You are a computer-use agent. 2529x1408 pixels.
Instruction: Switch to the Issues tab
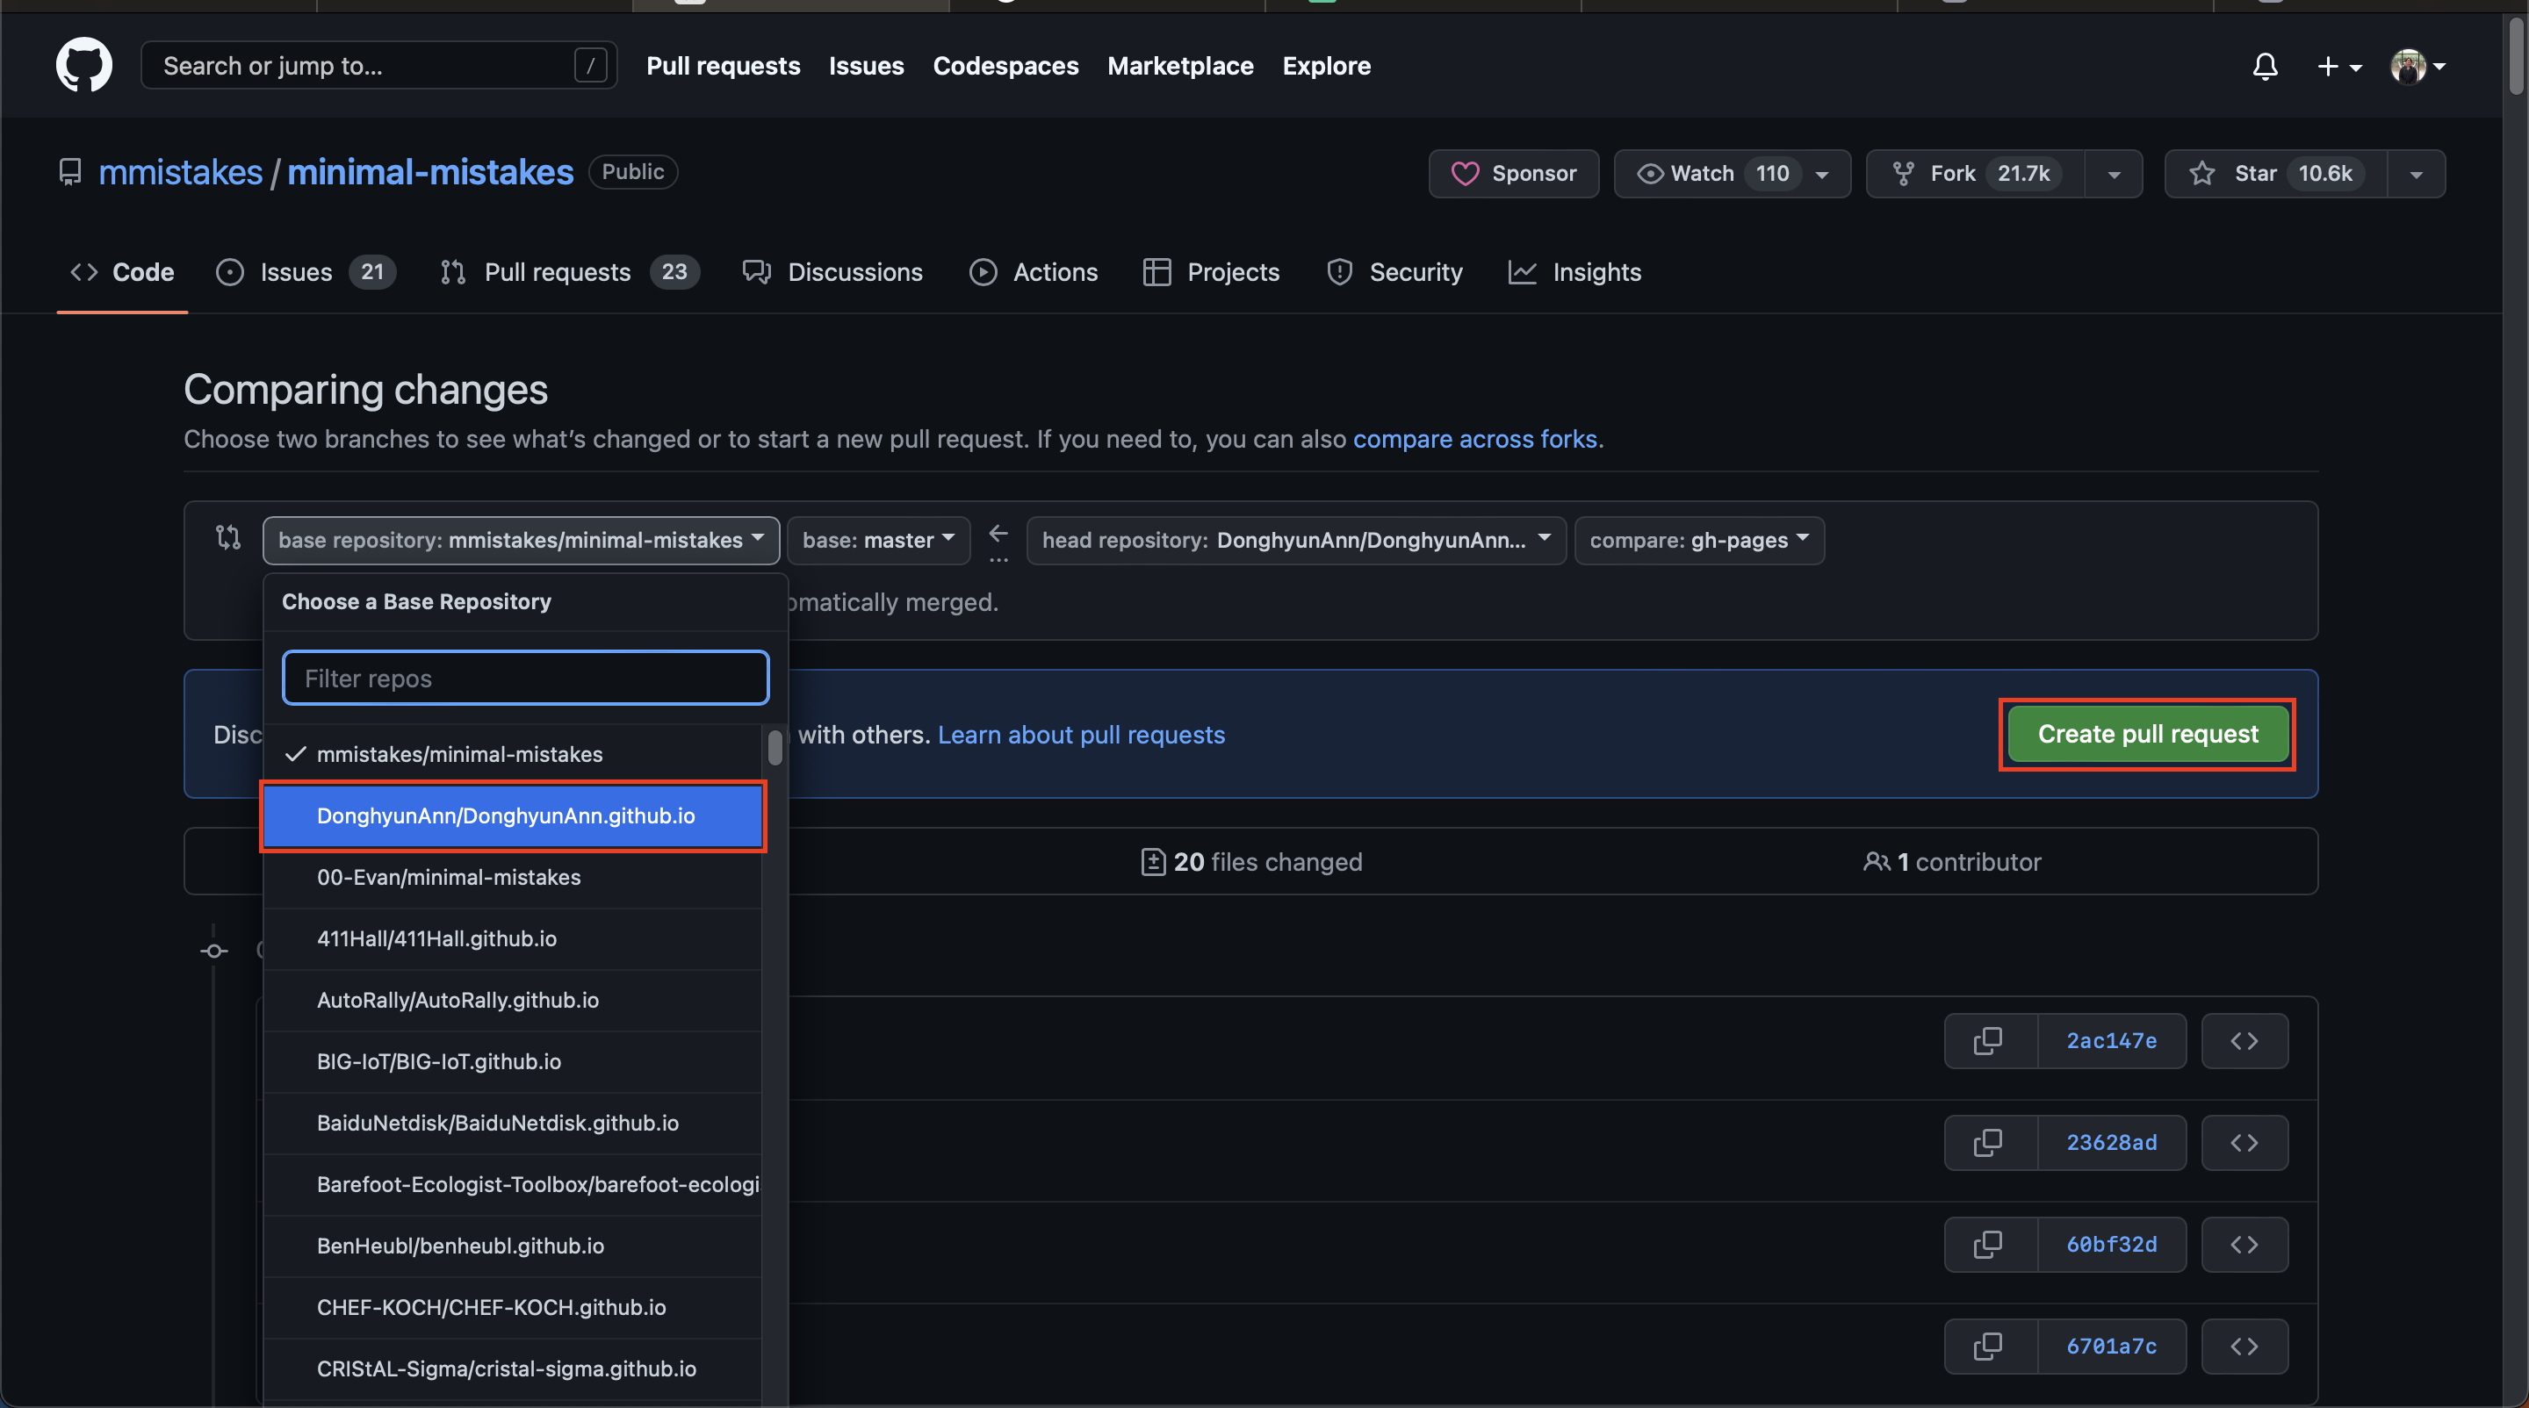(306, 272)
